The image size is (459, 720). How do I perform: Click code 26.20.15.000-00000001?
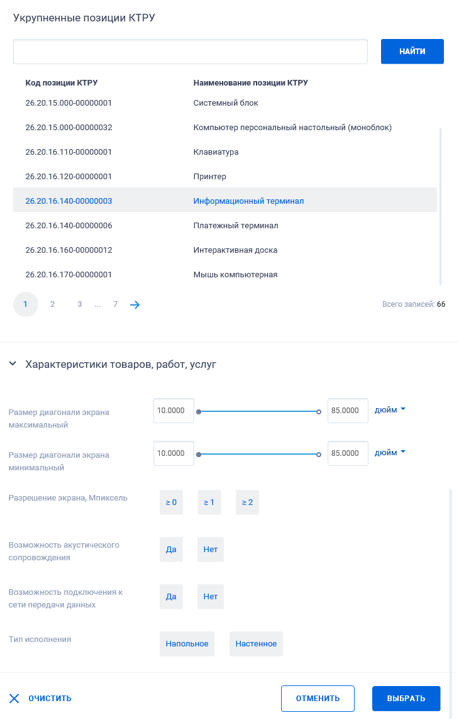click(69, 103)
